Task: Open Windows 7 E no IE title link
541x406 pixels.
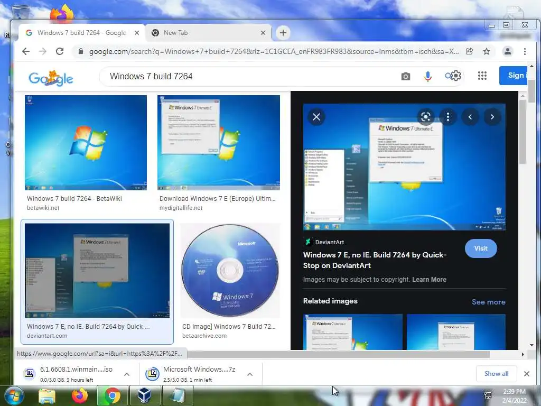Action: (x=375, y=260)
